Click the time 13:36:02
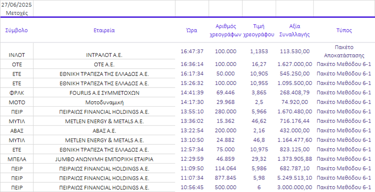Screen dimensions: 375x192 click(x=192, y=121)
